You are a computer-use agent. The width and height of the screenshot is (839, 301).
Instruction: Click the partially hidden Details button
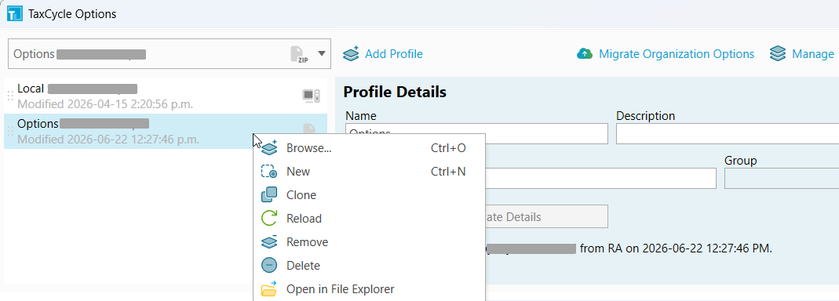[x=546, y=216]
